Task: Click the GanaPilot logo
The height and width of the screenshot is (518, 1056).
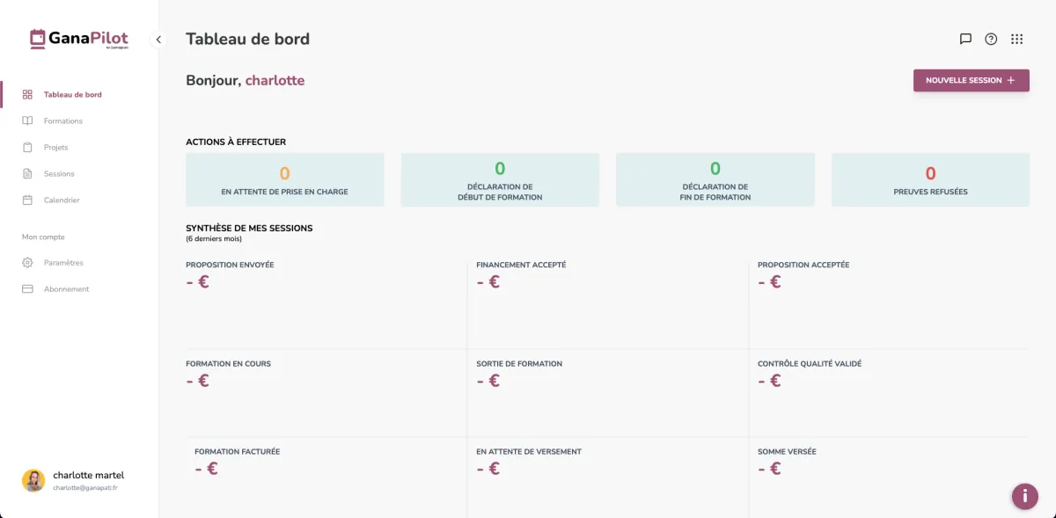Action: point(79,39)
